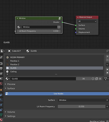
Task: Open the Surface shader Window selector
Action: [82, 100]
